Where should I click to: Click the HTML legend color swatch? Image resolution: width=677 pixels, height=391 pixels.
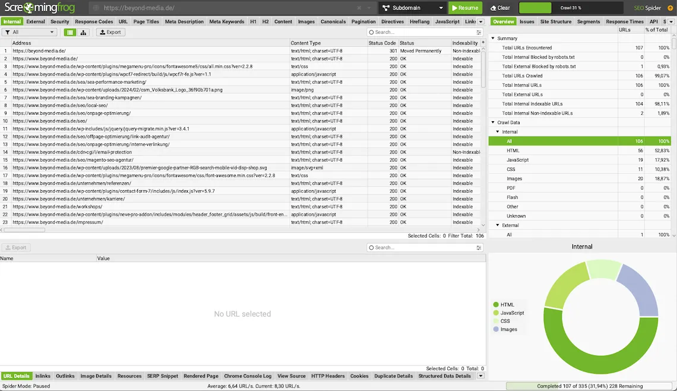click(496, 305)
